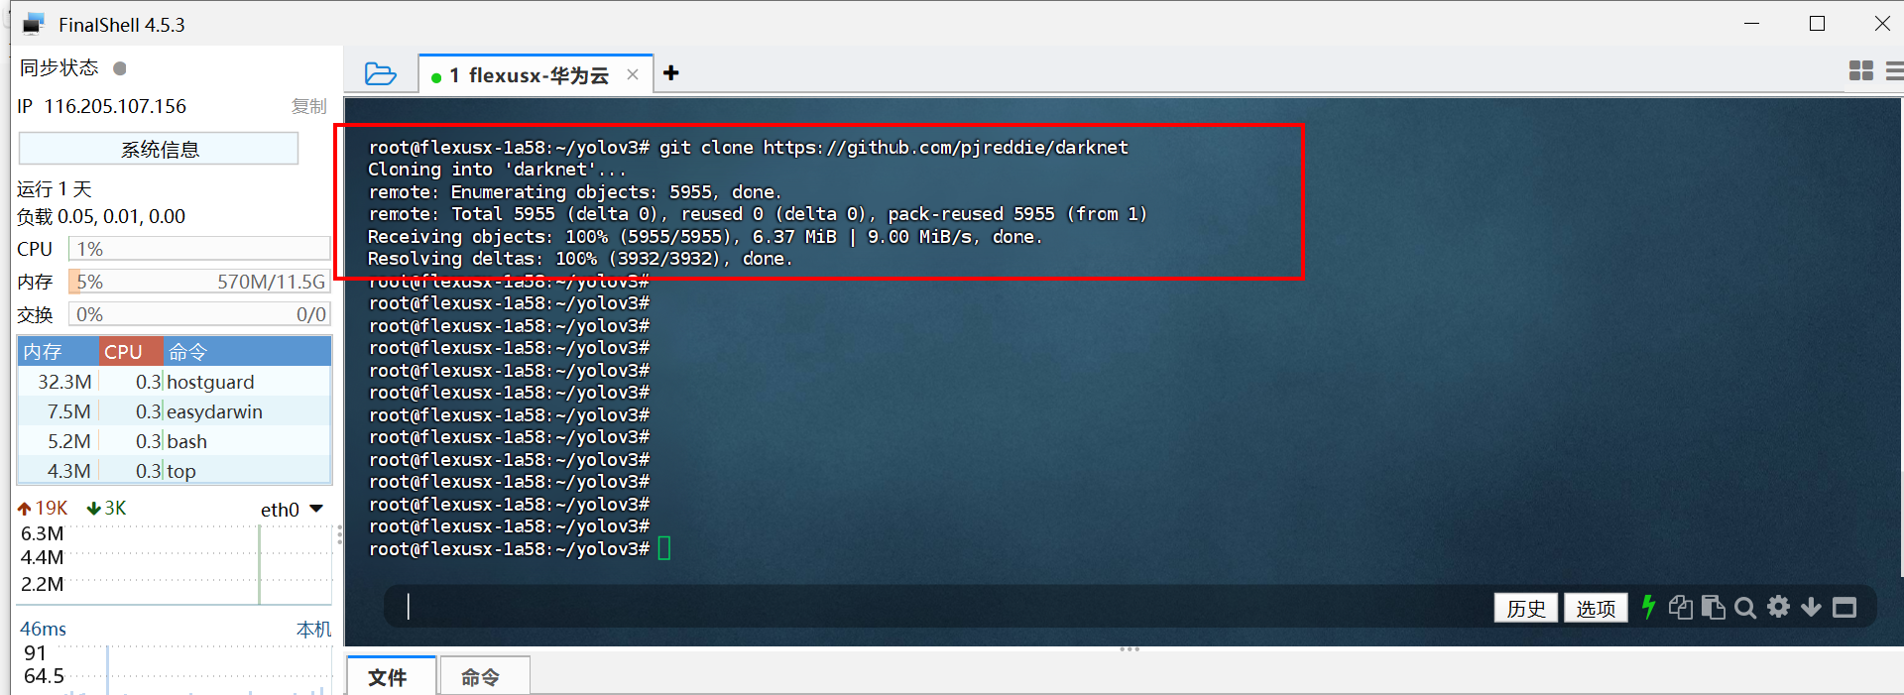Screen dimensions: 1904x695
Task: Click the paste icon in command bar
Action: [1713, 607]
